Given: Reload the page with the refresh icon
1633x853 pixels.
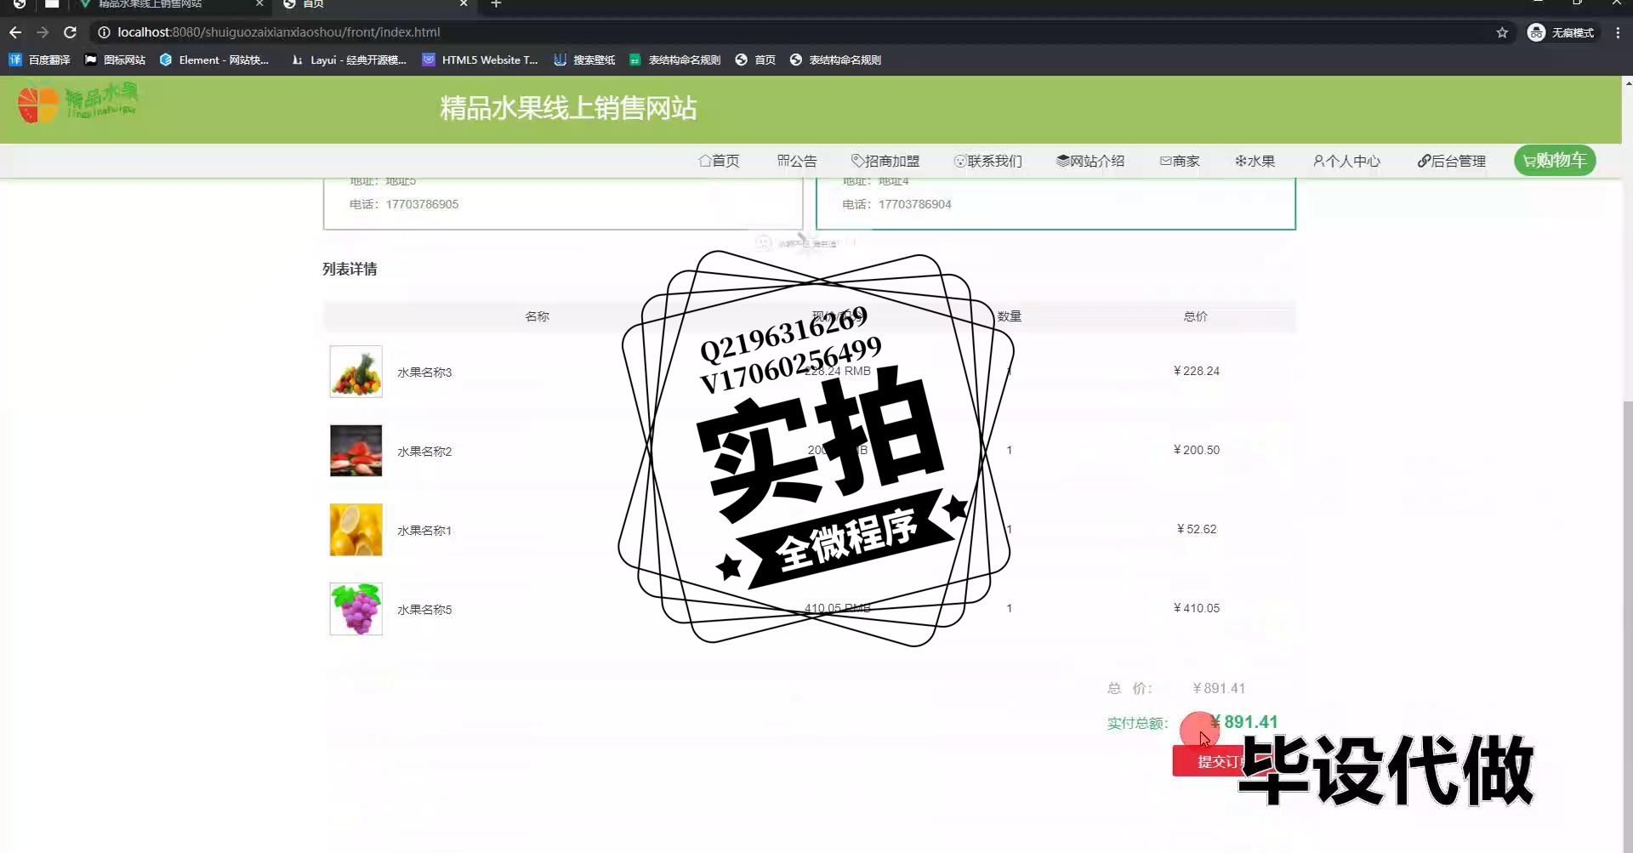Looking at the screenshot, I should (71, 32).
